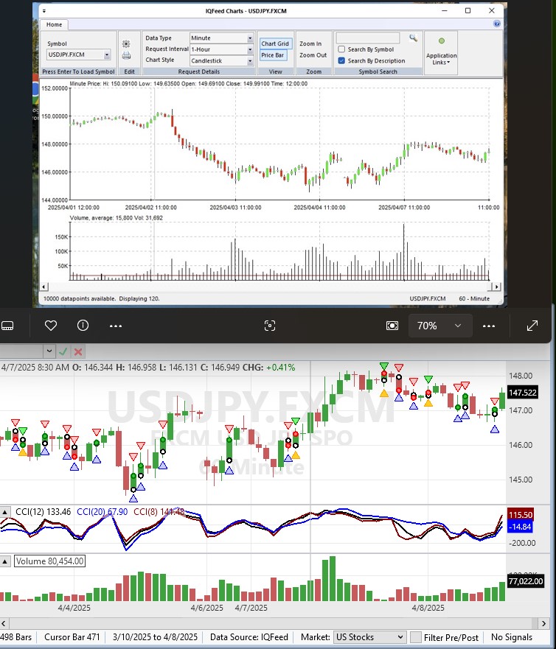Select the Home ribbon tab in IQFeed

55,25
